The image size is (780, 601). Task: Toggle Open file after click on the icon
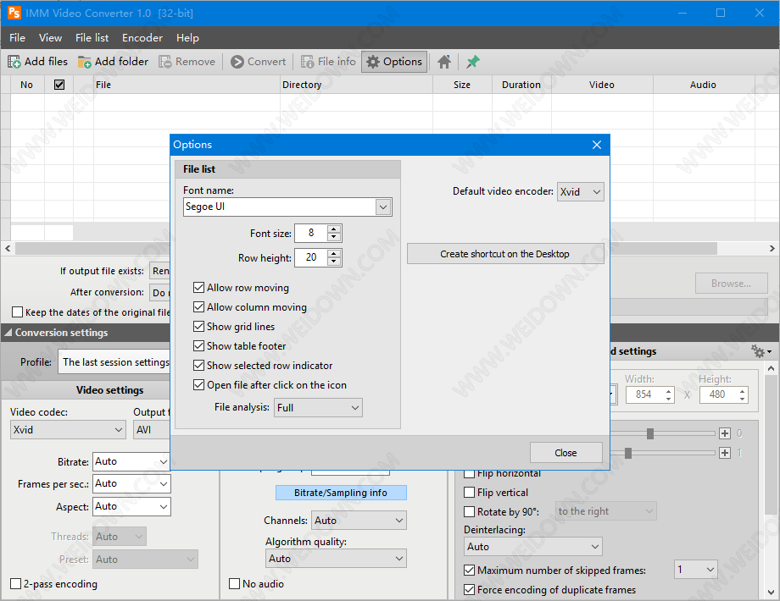click(x=199, y=385)
